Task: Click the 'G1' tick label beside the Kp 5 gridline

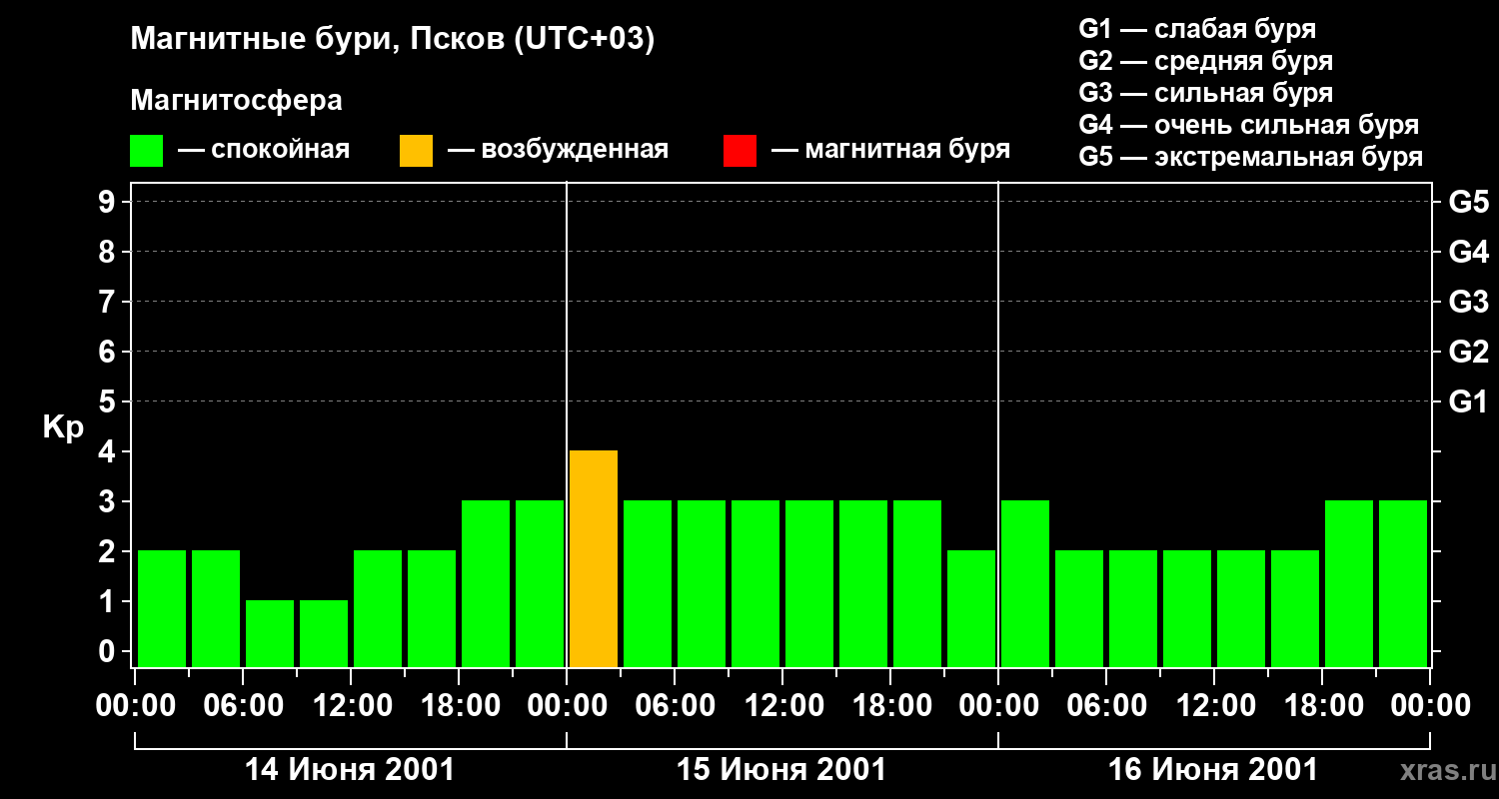Action: (1469, 401)
